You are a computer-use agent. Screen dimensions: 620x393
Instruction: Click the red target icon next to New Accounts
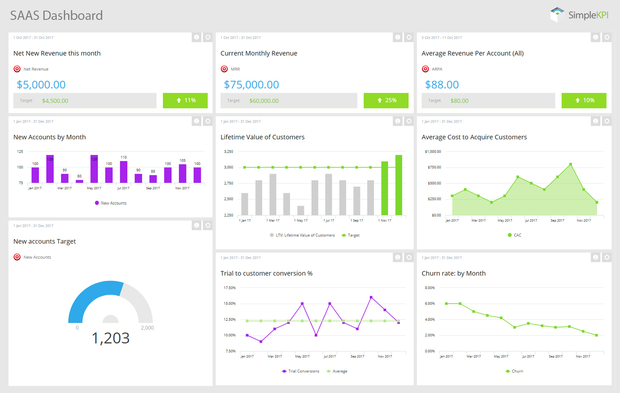[x=16, y=257]
